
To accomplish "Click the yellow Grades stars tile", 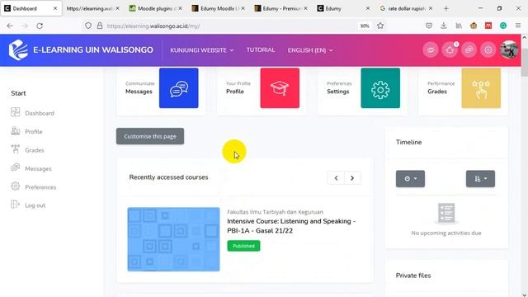I will (x=481, y=88).
